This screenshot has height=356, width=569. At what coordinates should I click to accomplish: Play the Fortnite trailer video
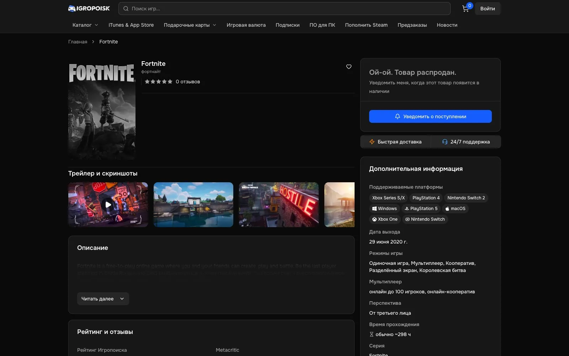[x=108, y=205]
